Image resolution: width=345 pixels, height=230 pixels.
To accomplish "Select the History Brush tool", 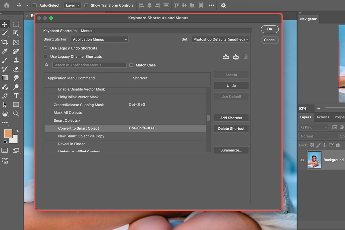I will tap(5, 69).
